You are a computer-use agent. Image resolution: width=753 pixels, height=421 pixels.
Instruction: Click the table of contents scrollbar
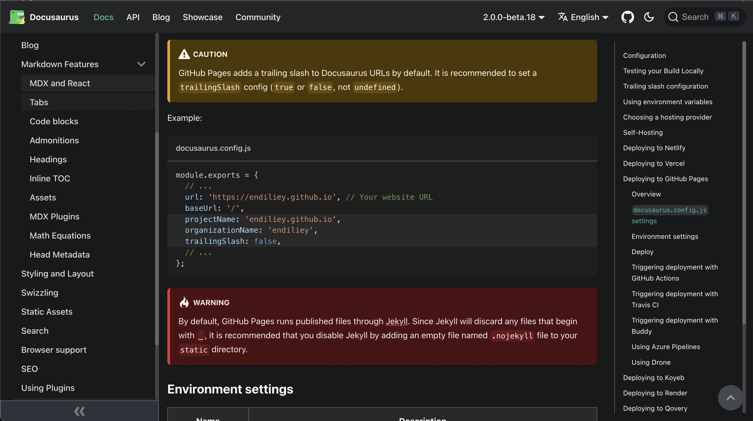[744, 182]
